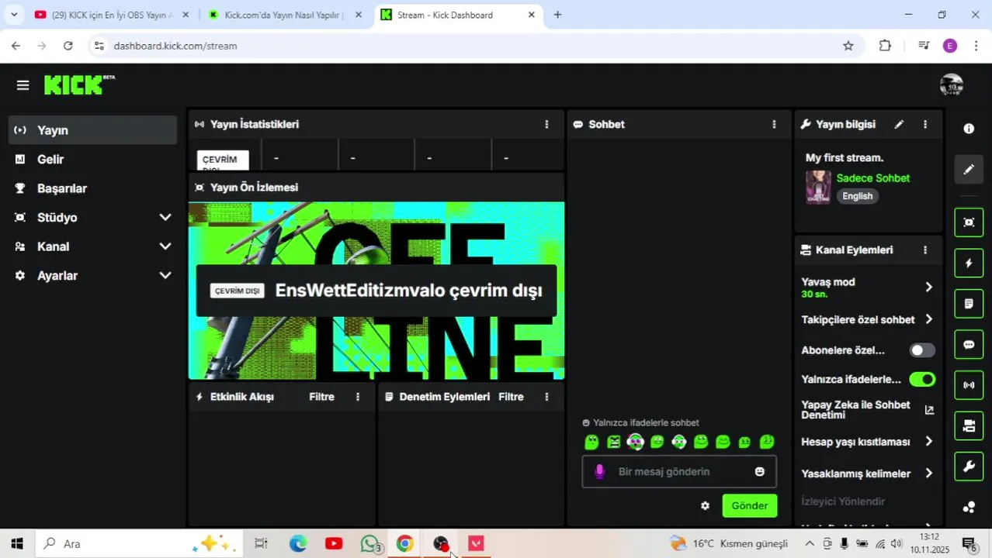Click the Filtre button in Etkinlik Akışı

[321, 397]
